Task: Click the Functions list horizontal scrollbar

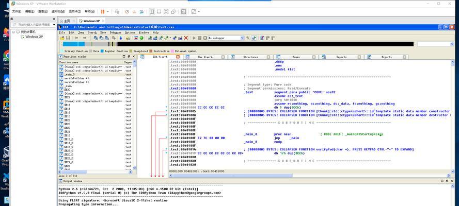Action: [x=96, y=172]
